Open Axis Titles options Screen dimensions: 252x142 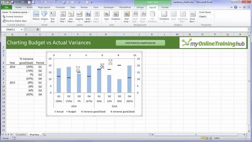71,17
